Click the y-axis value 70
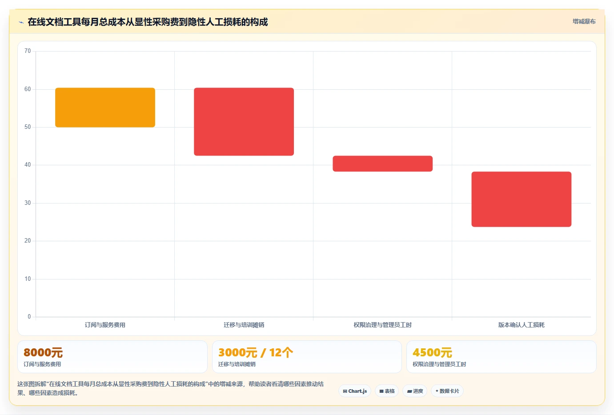The width and height of the screenshot is (614, 415). (28, 51)
